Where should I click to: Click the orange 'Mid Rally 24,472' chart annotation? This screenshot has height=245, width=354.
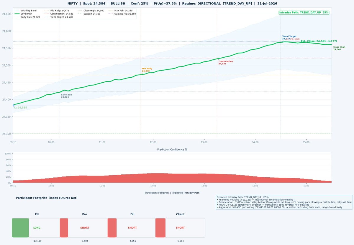click(x=147, y=70)
